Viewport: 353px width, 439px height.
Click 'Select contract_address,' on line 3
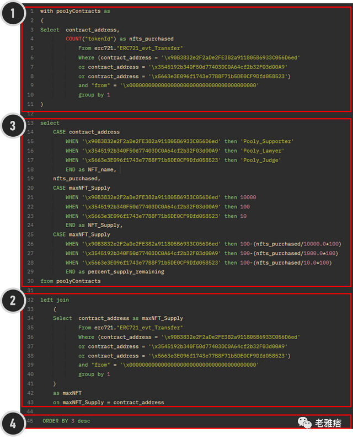pyautogui.click(x=80, y=30)
